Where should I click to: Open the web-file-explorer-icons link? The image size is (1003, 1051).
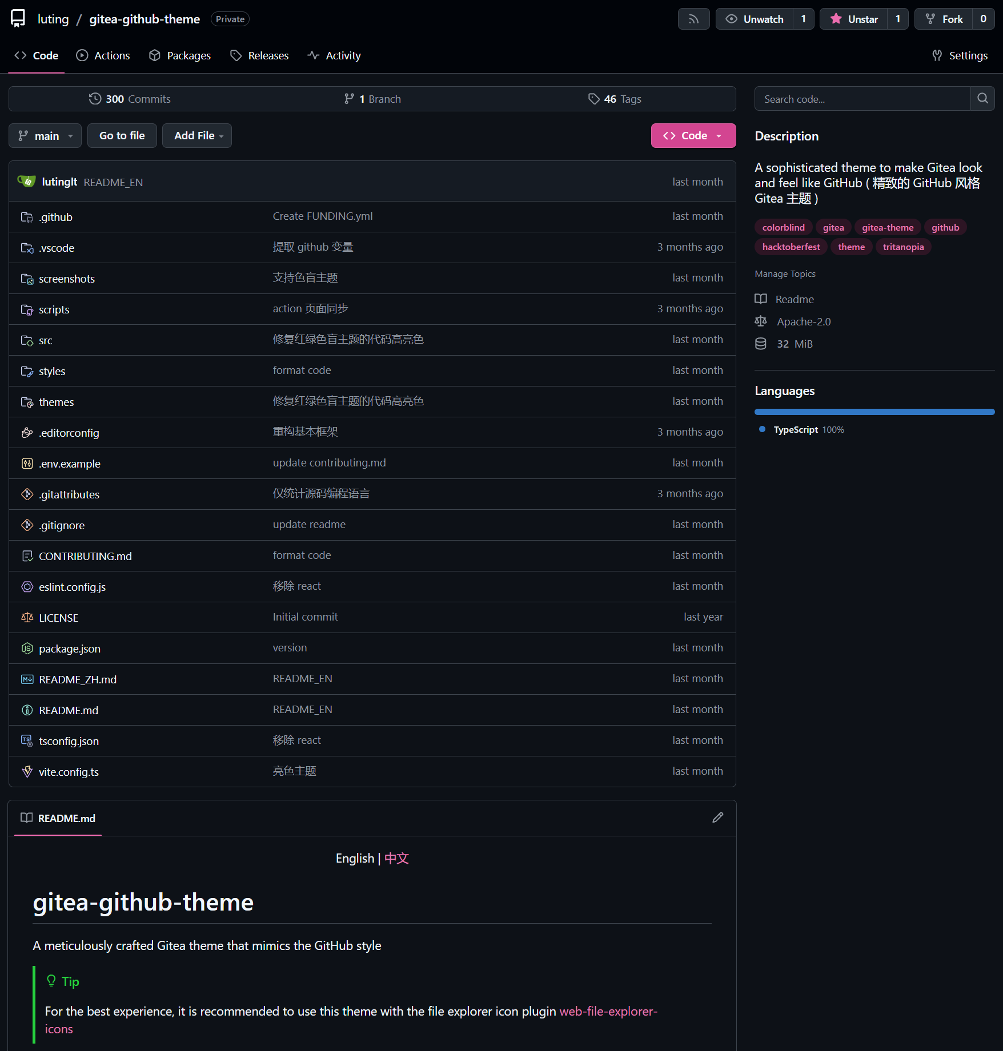tap(608, 1012)
